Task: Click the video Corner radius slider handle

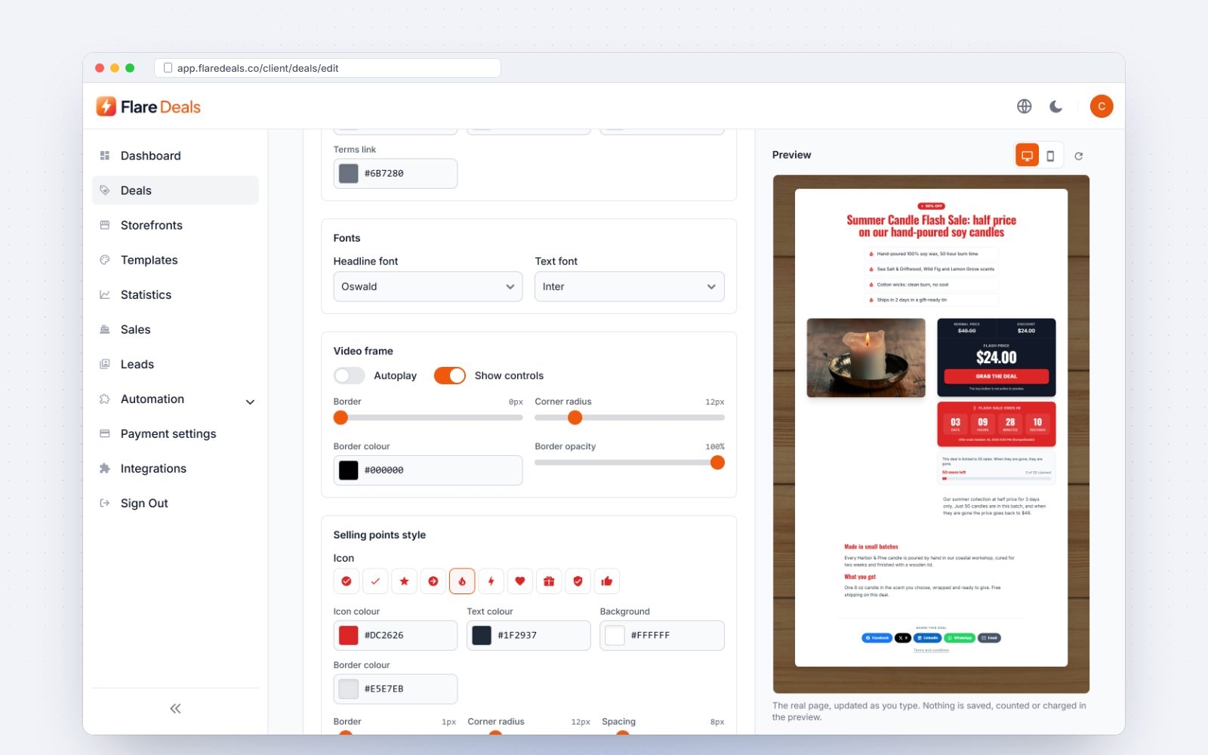Action: tap(575, 418)
